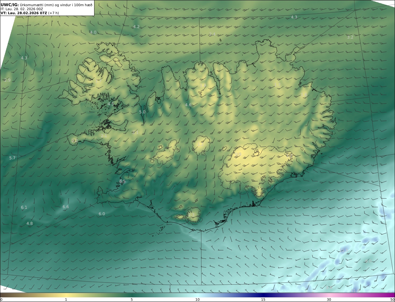Click the map value '5.0'

click(142, 112)
